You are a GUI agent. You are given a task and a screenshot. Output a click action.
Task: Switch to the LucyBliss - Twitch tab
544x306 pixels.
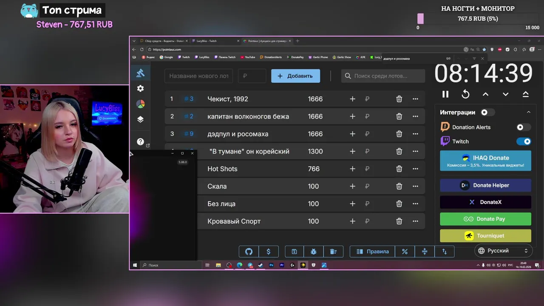point(215,41)
